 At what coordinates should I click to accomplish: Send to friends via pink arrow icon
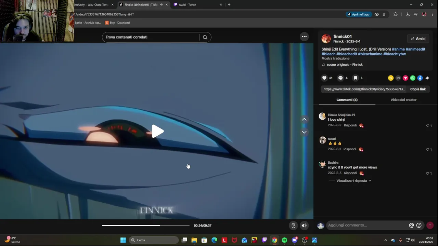(x=405, y=78)
